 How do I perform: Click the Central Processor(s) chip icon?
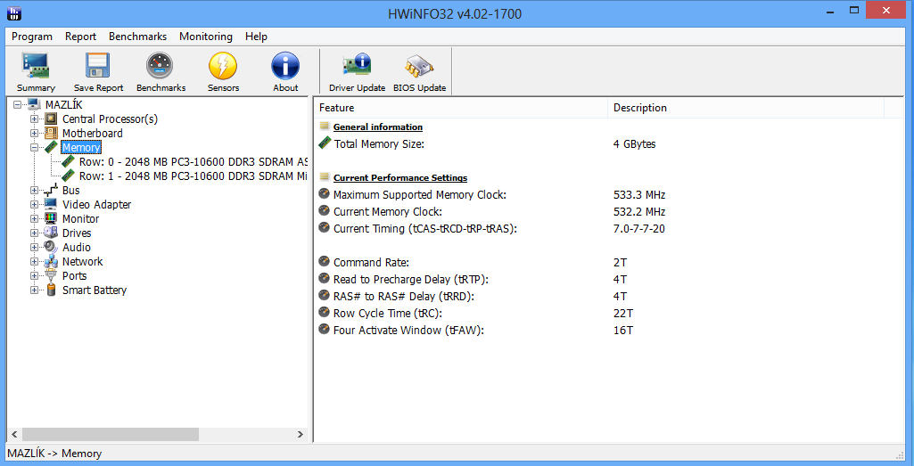[52, 119]
